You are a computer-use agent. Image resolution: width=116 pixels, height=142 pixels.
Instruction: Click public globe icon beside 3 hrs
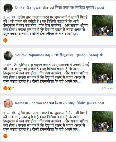tap(14, 113)
